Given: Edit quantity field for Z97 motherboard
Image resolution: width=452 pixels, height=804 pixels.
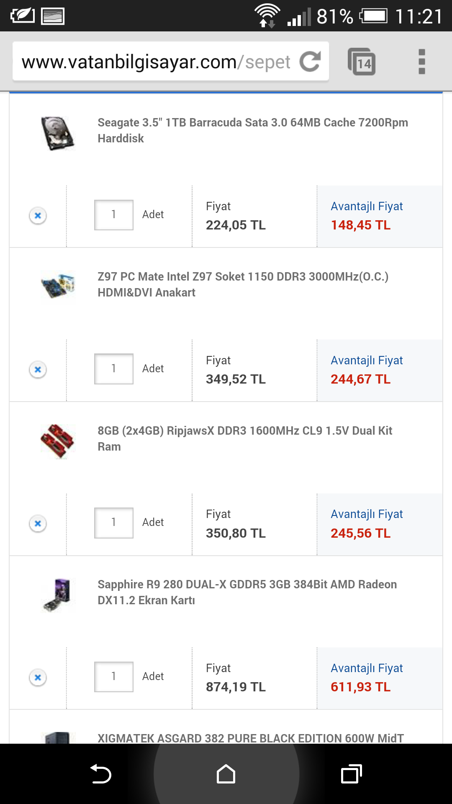Looking at the screenshot, I should (x=114, y=369).
